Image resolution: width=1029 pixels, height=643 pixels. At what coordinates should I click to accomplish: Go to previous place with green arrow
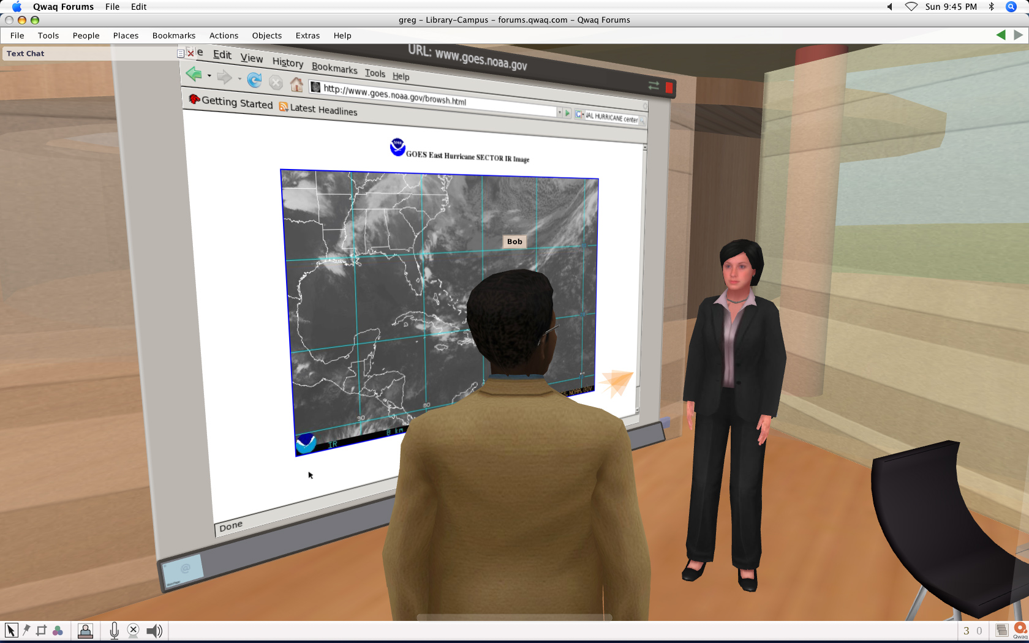click(1001, 35)
